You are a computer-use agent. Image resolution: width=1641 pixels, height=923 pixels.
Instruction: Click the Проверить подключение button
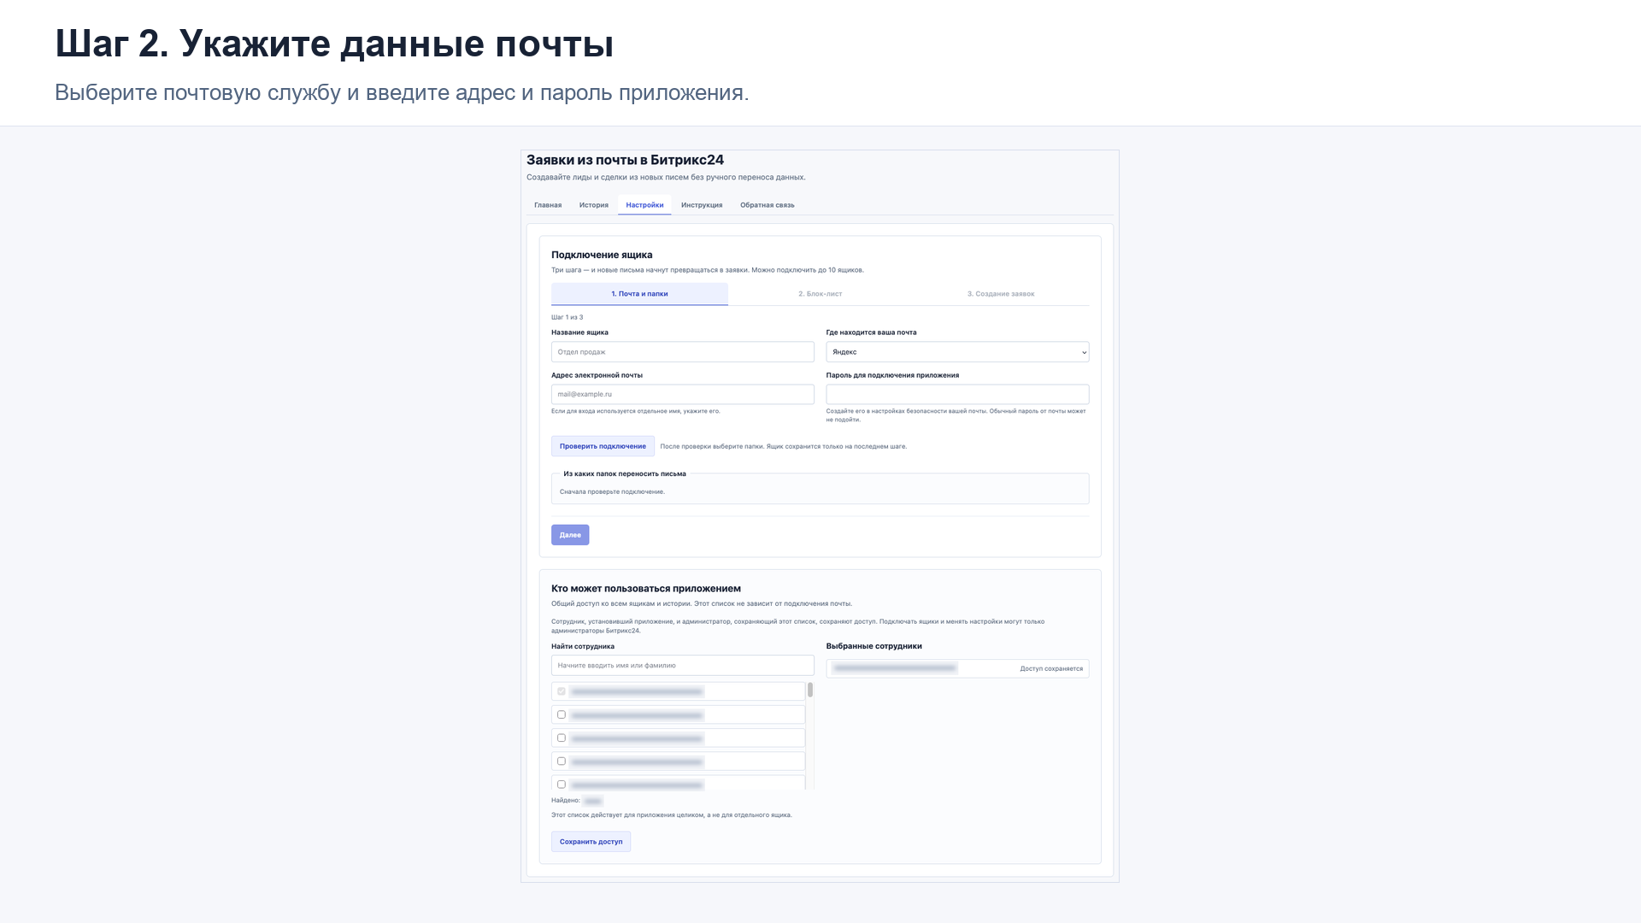[x=603, y=446]
